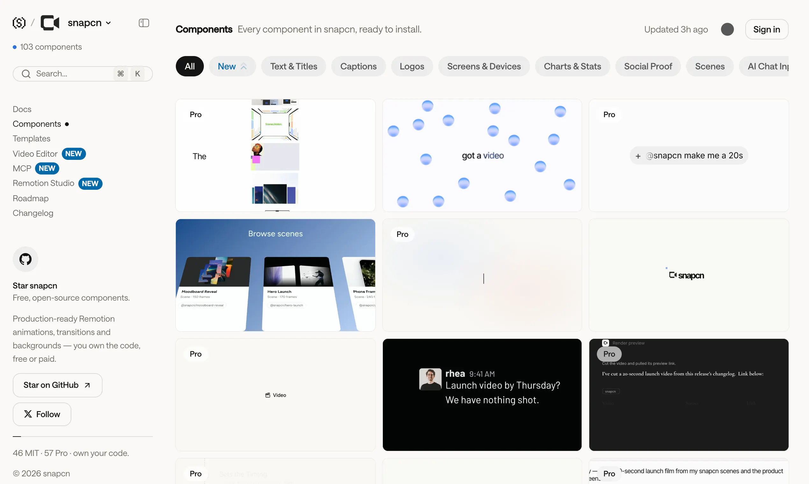This screenshot has width=809, height=484.
Task: Filter by Logos category
Action: tap(412, 66)
